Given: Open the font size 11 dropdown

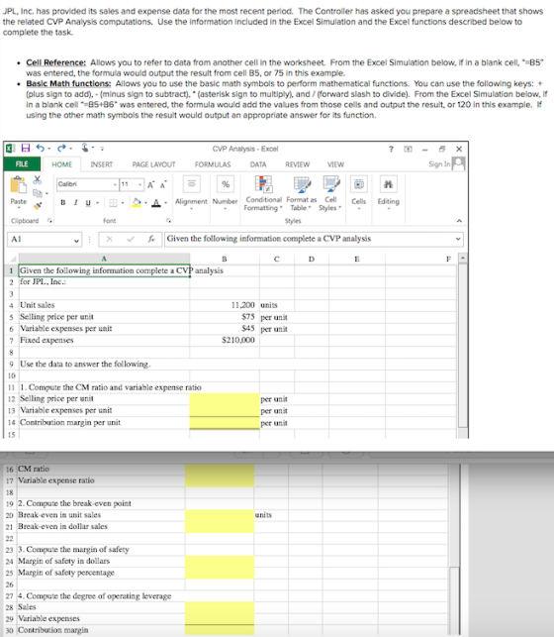Looking at the screenshot, I should [139, 185].
